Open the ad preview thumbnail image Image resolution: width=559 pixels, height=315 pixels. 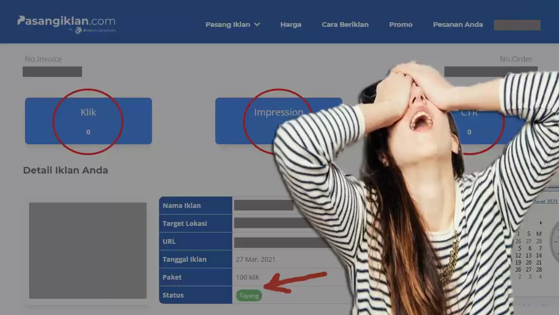coord(88,250)
